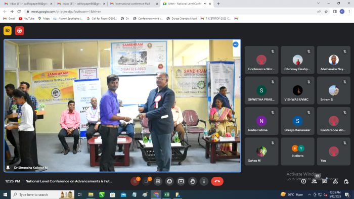Open Excel from the taskbar
The image size is (354, 199).
coord(167,194)
